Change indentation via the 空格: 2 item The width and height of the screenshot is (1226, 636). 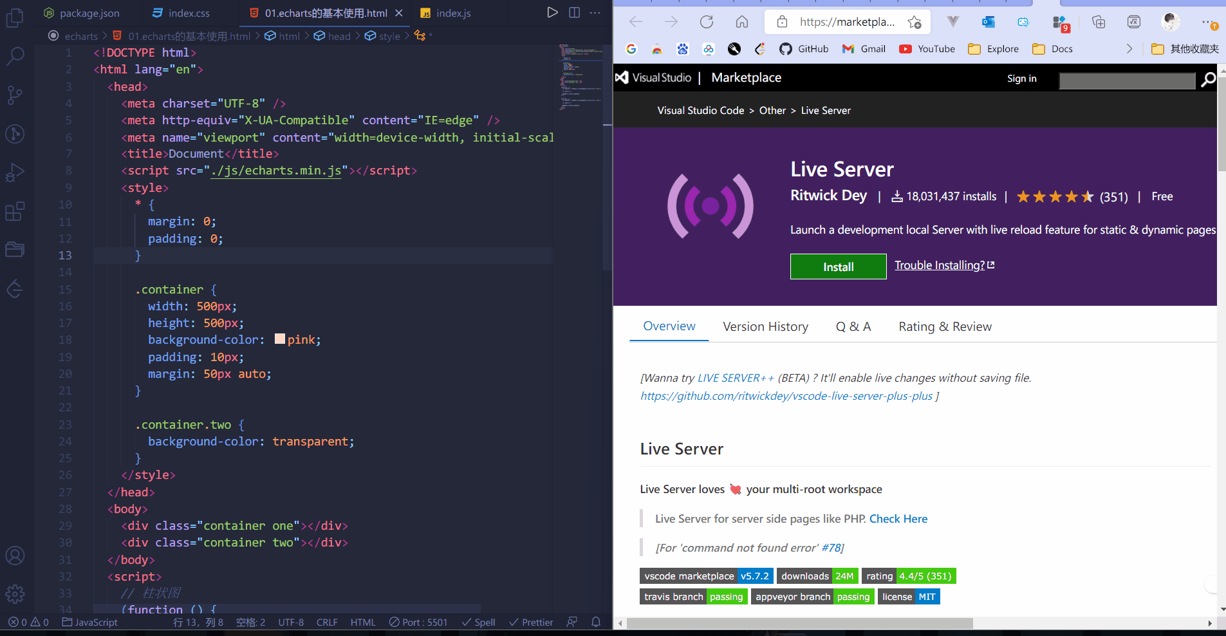click(250, 622)
